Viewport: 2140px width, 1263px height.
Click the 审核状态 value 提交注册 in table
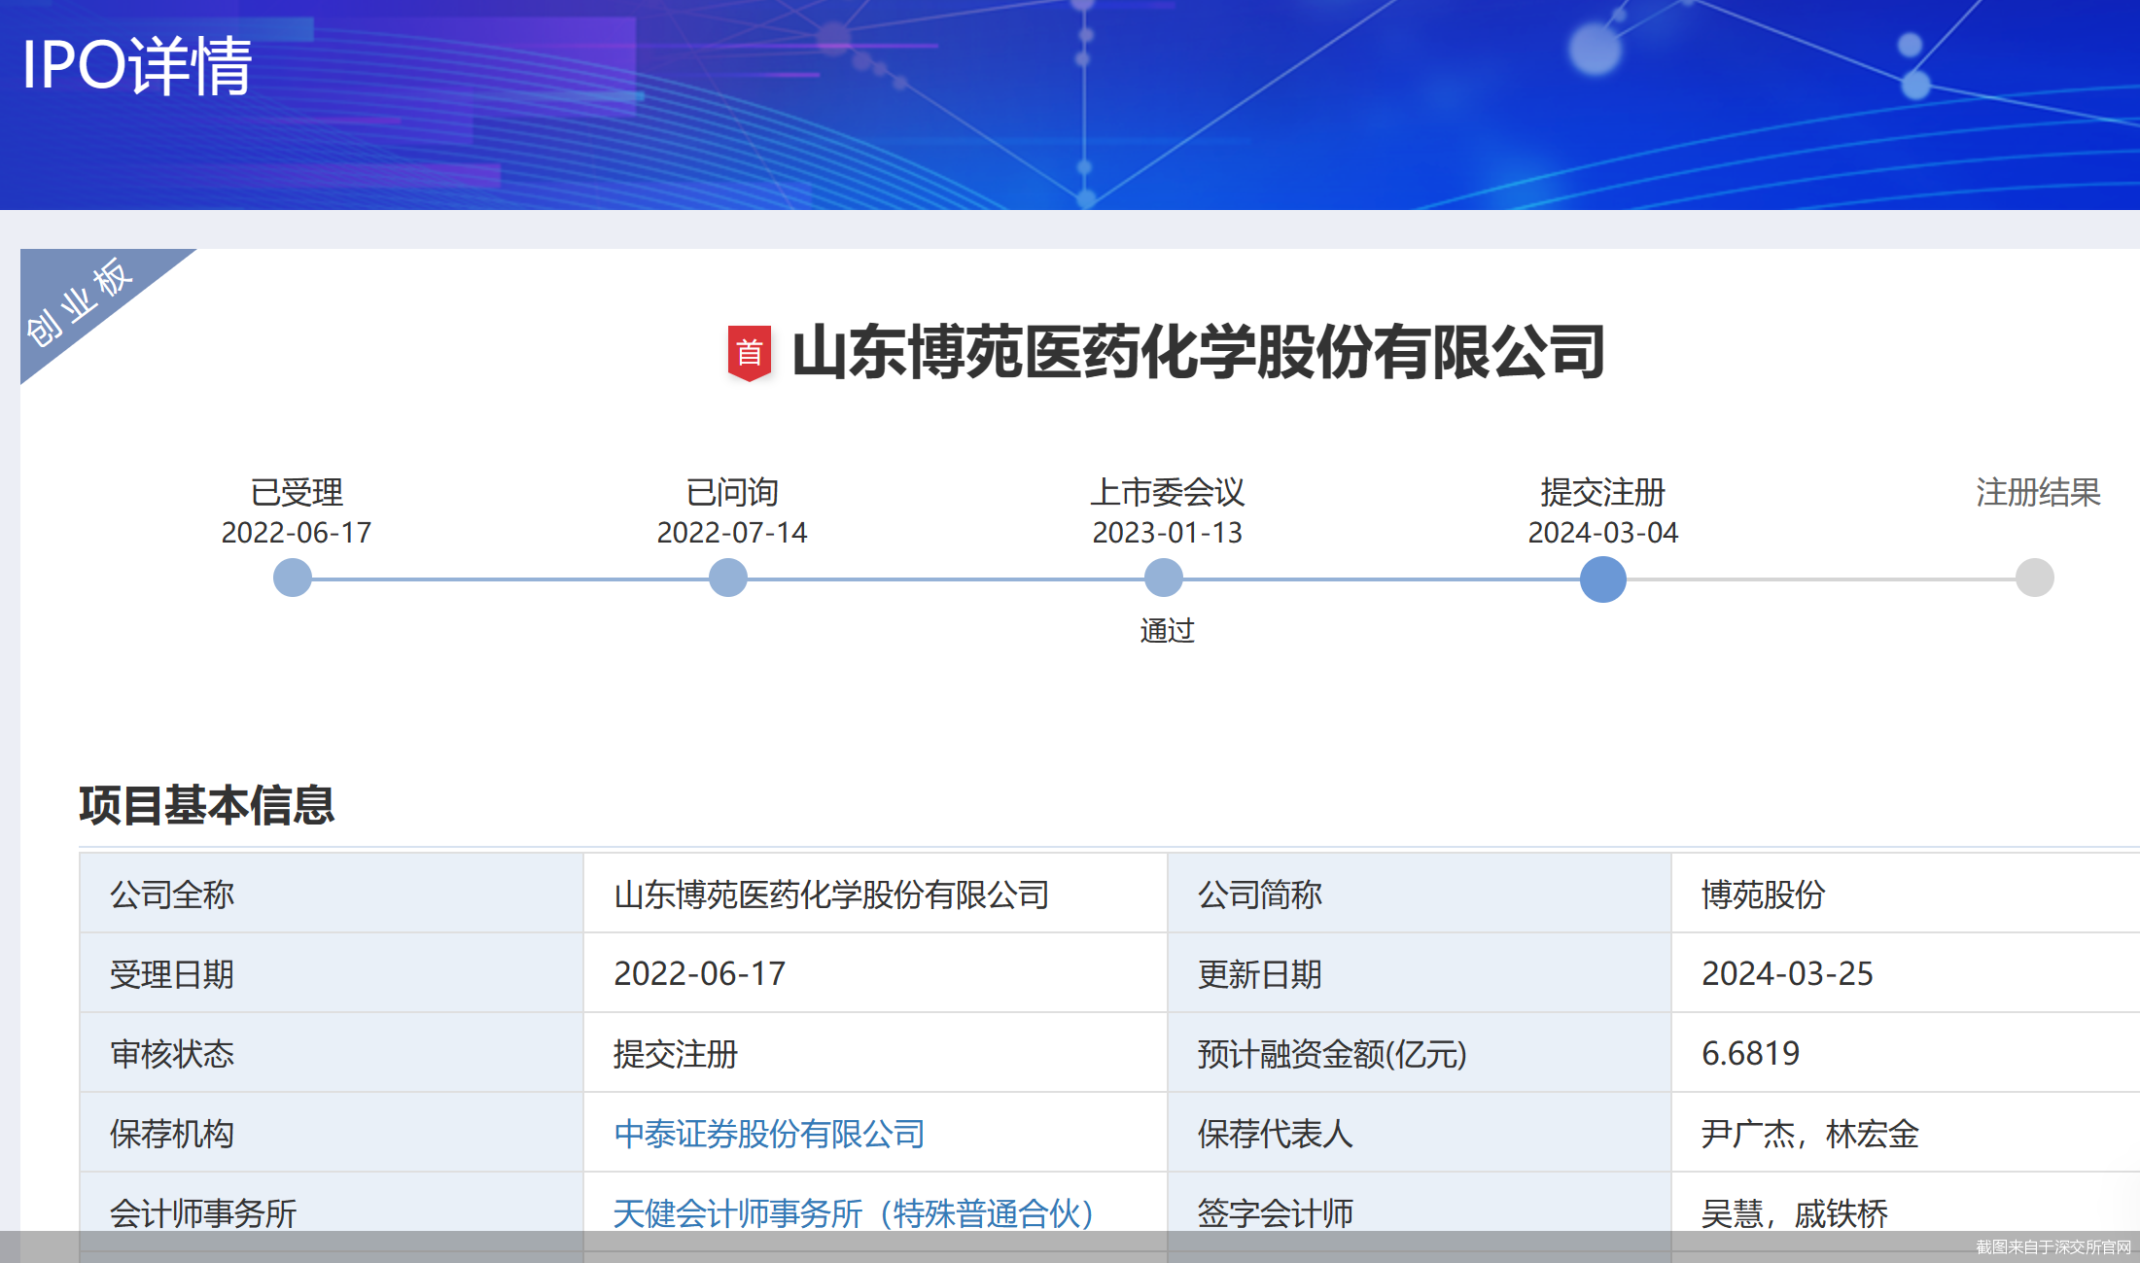pyautogui.click(x=676, y=1054)
